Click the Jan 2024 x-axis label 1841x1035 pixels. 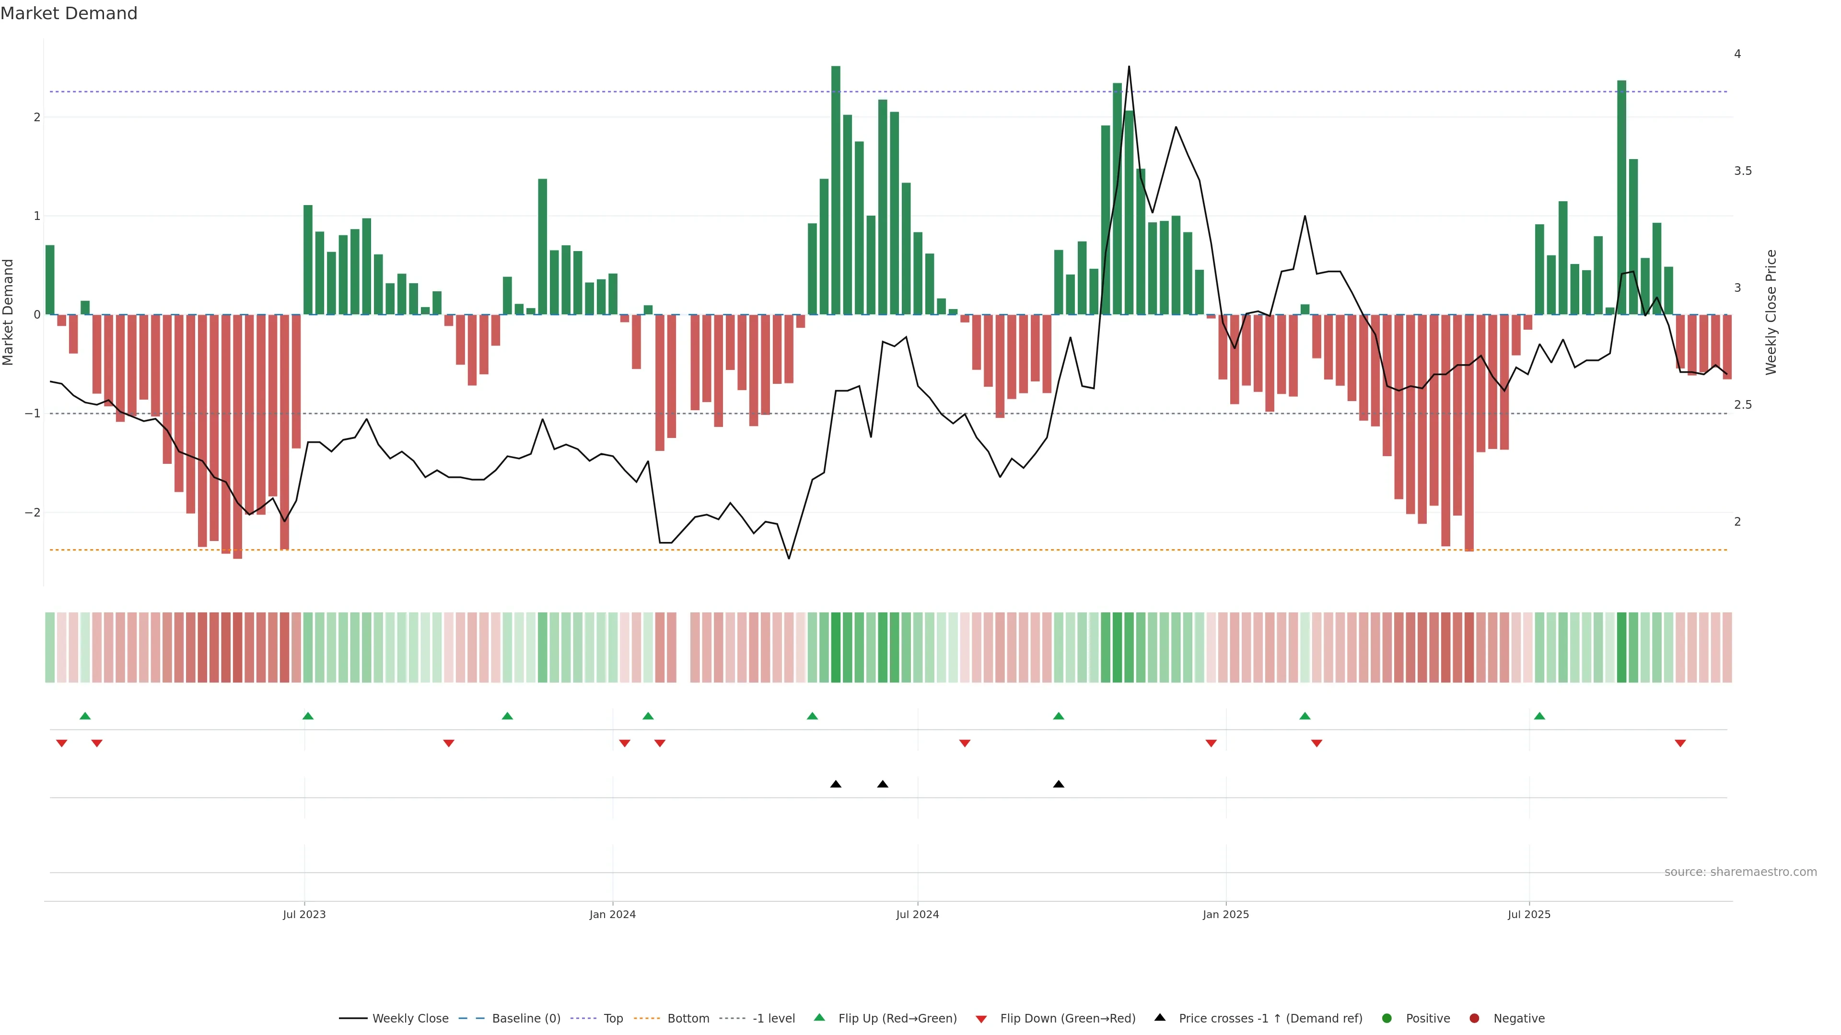click(613, 914)
